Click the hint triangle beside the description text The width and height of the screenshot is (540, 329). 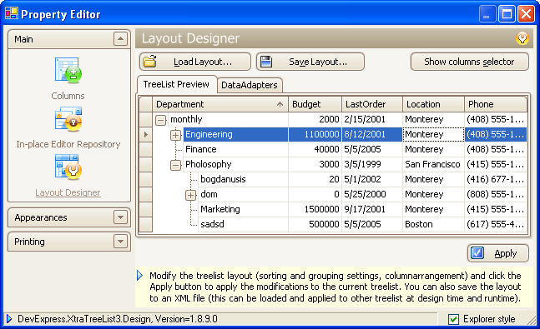pos(140,276)
